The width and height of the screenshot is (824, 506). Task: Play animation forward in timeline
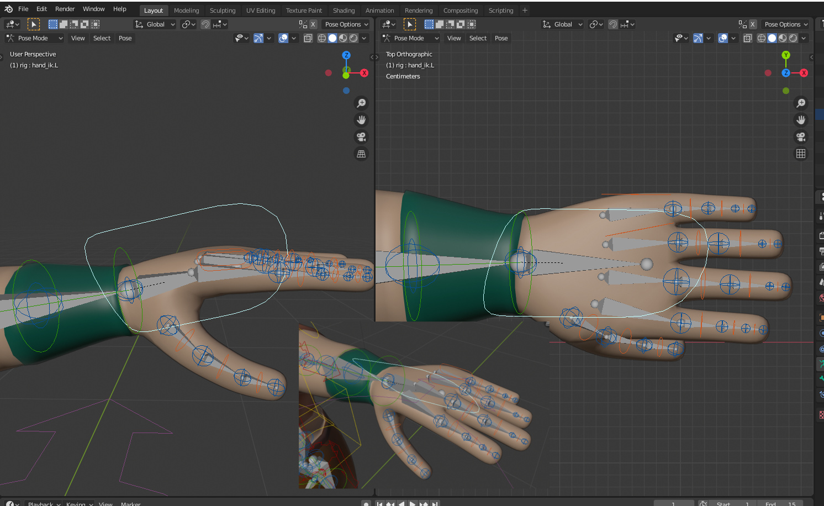click(413, 504)
